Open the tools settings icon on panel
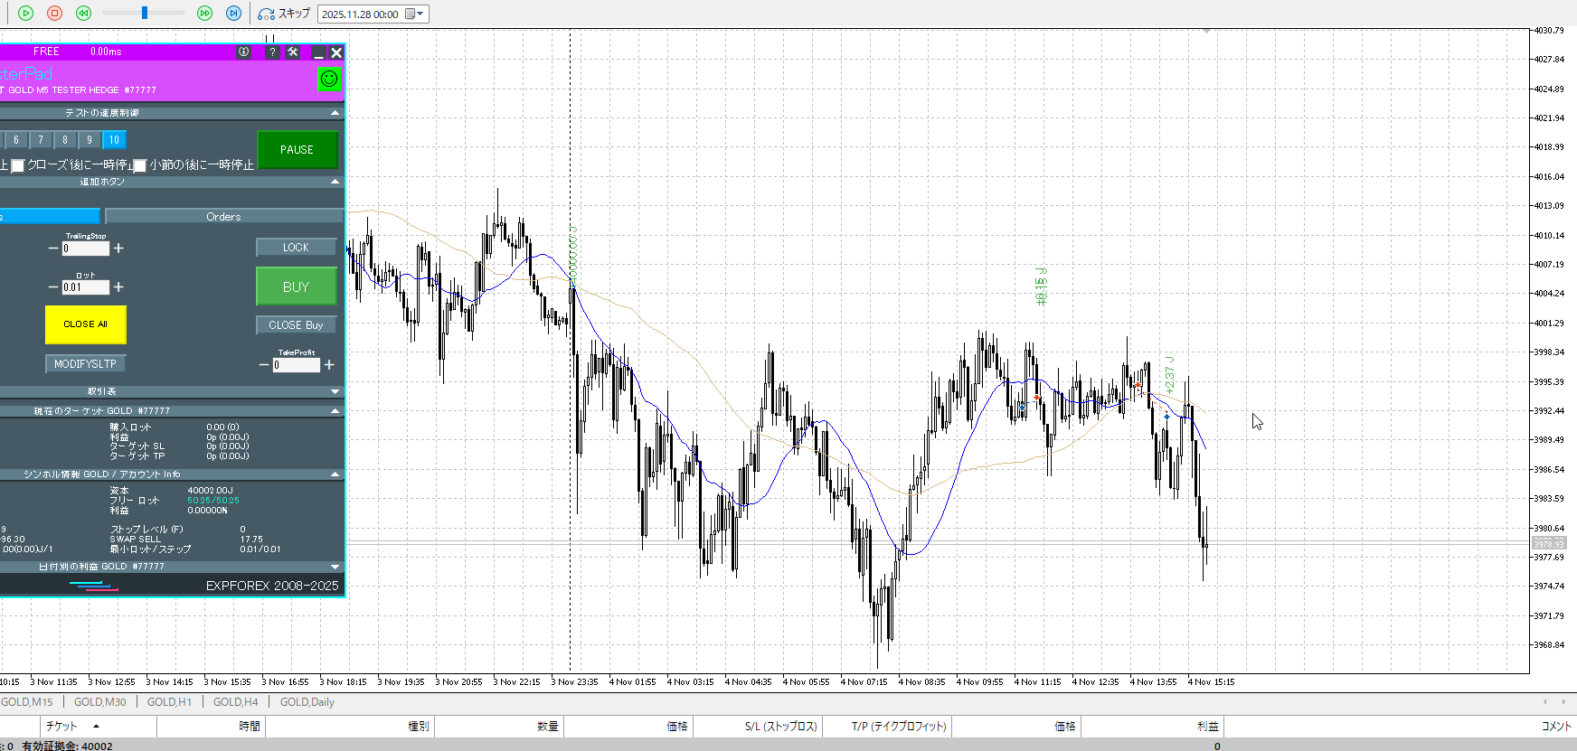Screen dimensions: 1577x751 tap(293, 52)
